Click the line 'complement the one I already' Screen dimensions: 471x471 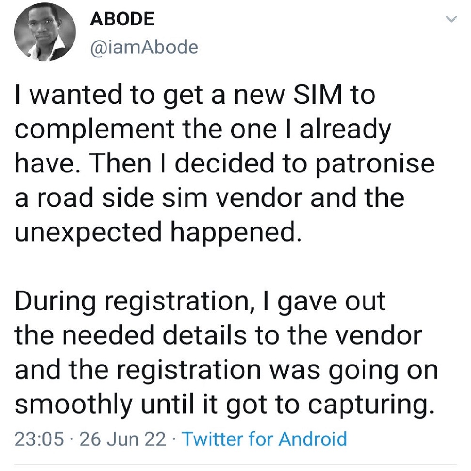(203, 129)
